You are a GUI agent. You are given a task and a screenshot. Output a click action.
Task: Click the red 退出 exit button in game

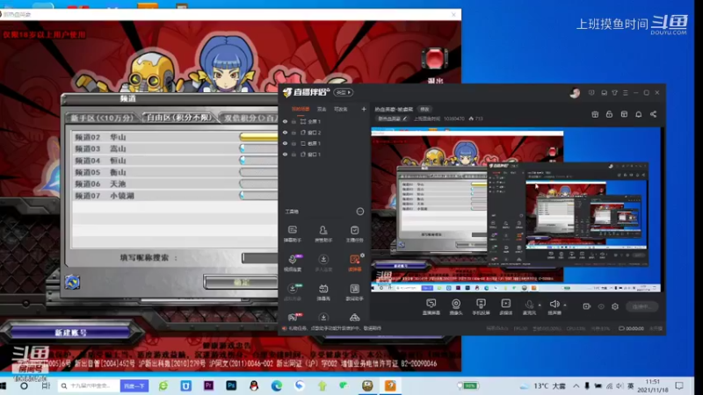point(434,66)
